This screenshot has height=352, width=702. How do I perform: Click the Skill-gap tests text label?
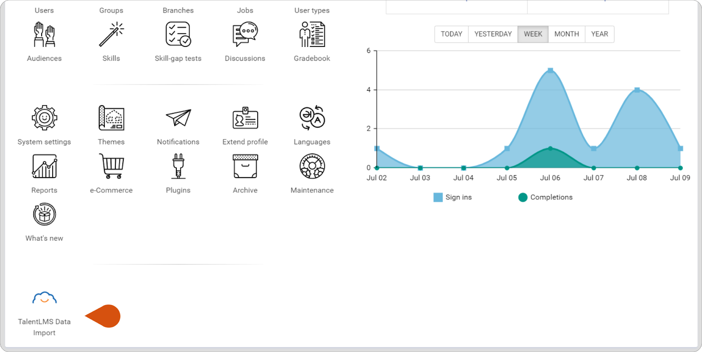(178, 58)
